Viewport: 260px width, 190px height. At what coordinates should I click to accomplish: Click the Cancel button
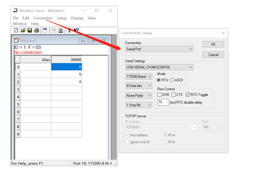[213, 55]
